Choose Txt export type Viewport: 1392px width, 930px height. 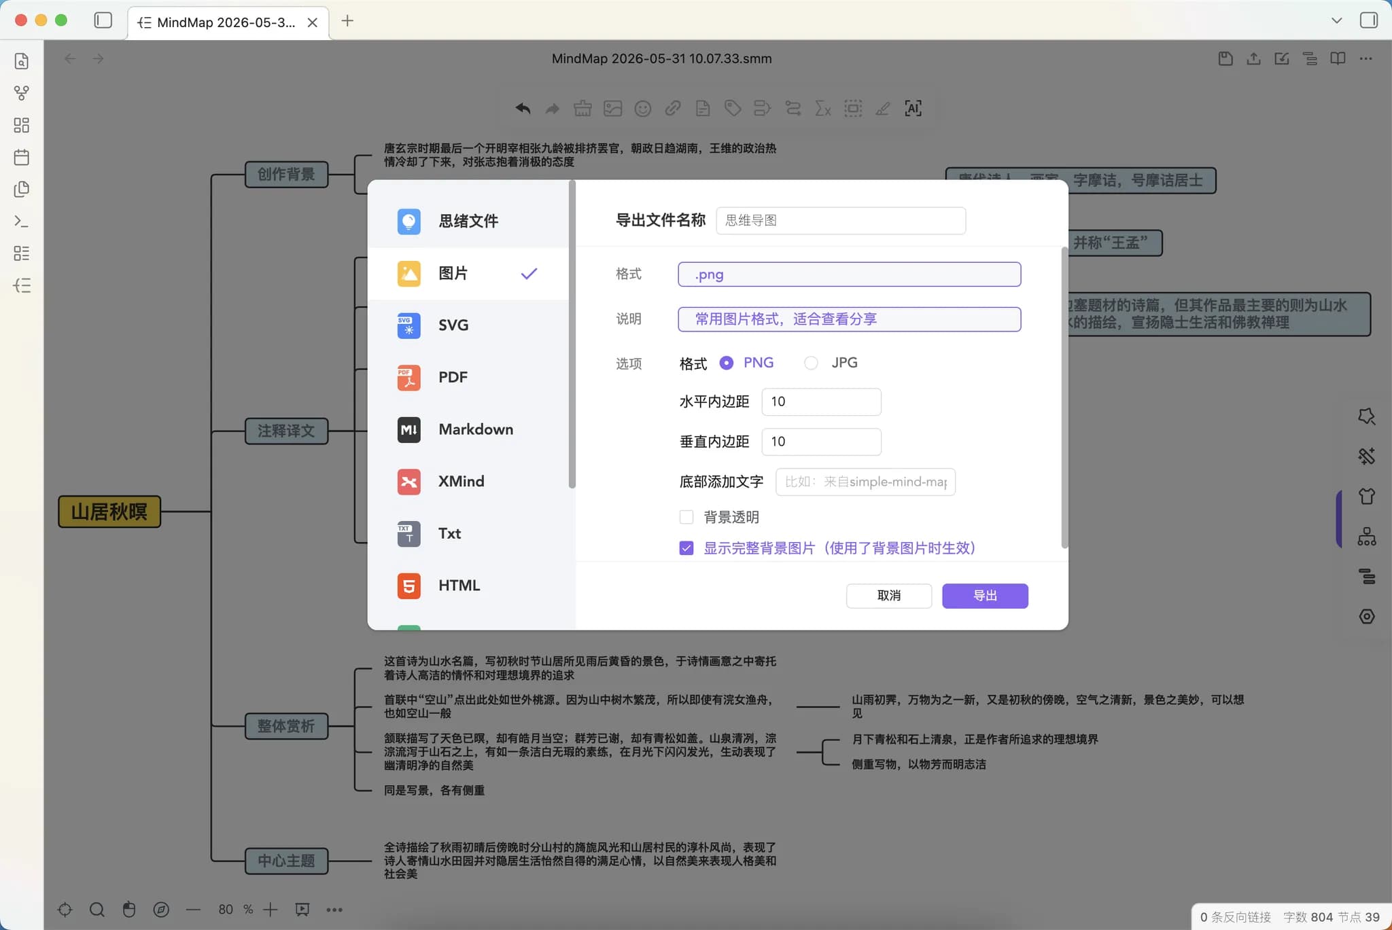coord(469,534)
